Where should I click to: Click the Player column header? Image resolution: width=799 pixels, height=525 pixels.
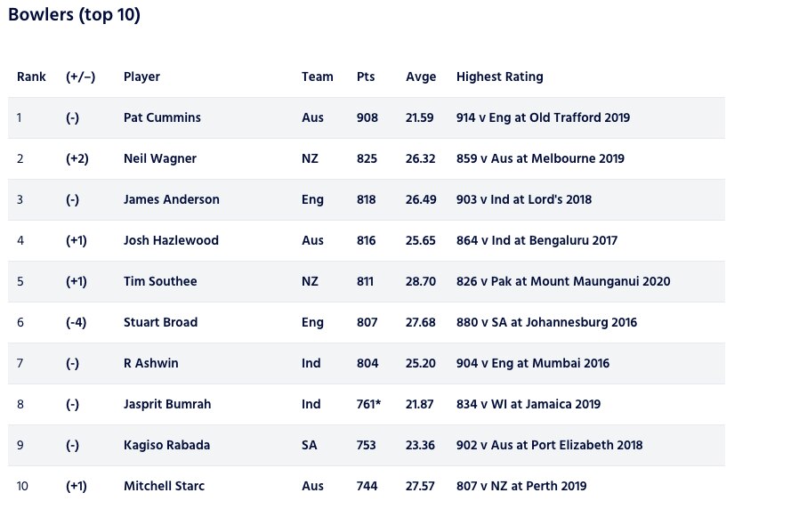coord(141,77)
